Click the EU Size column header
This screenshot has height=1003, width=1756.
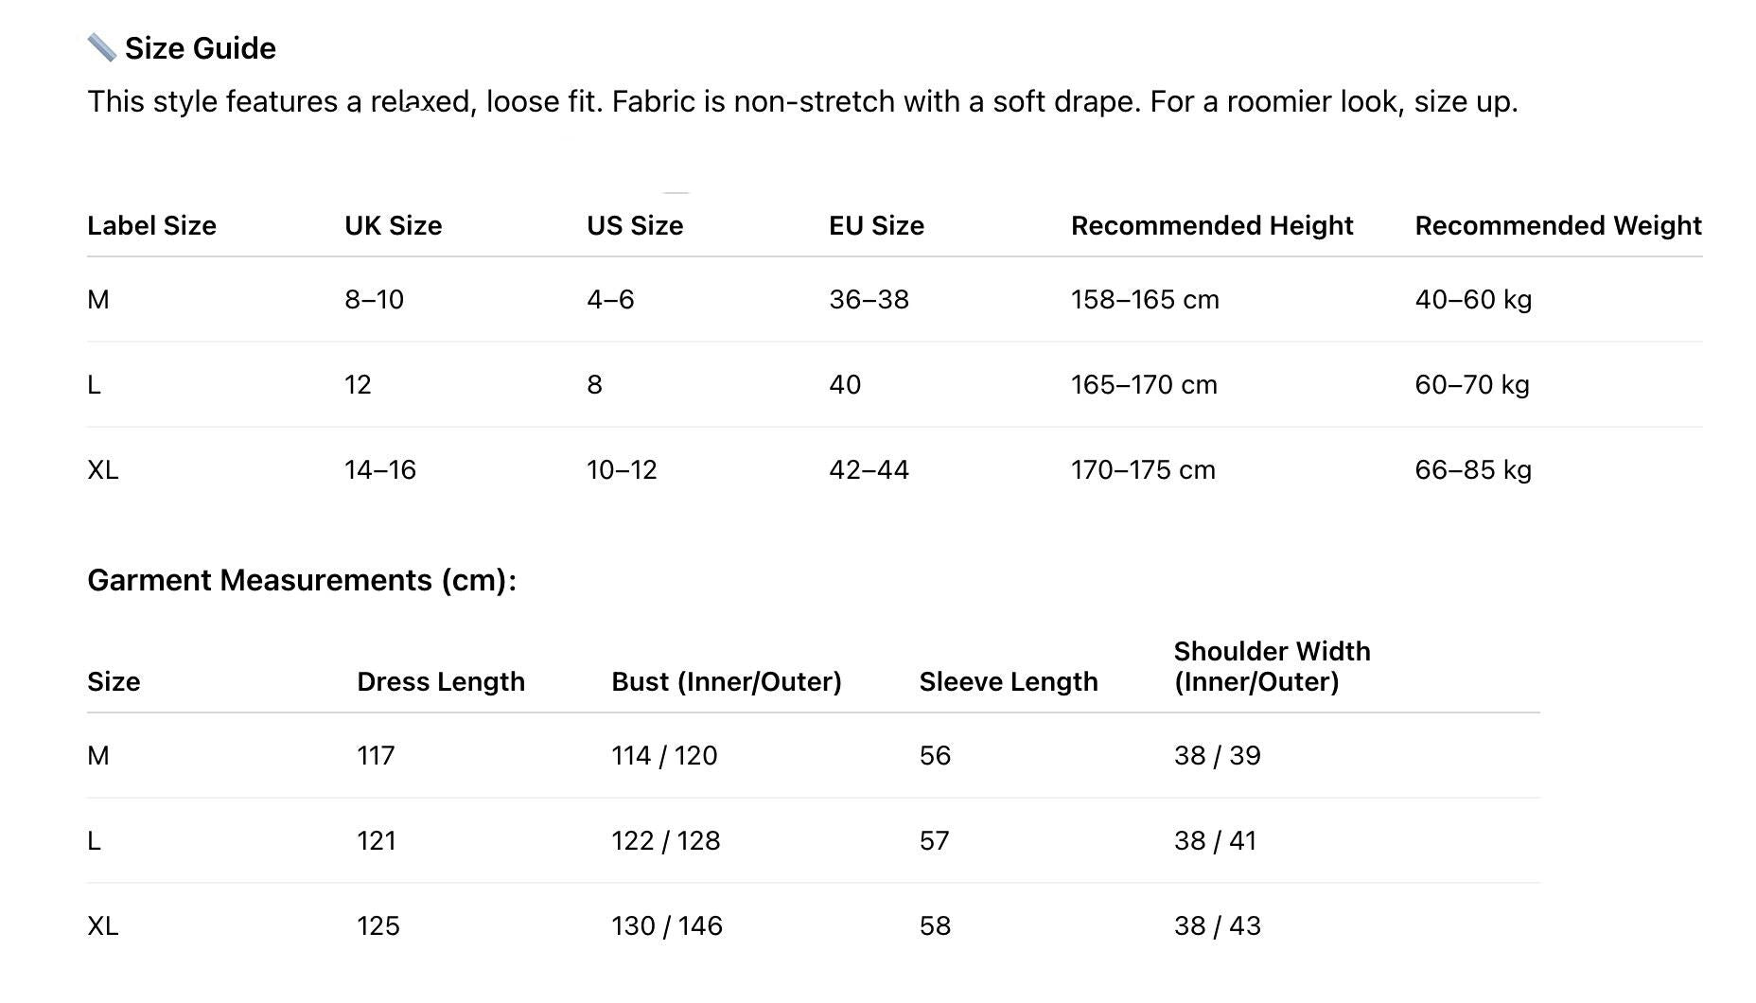pos(876,226)
